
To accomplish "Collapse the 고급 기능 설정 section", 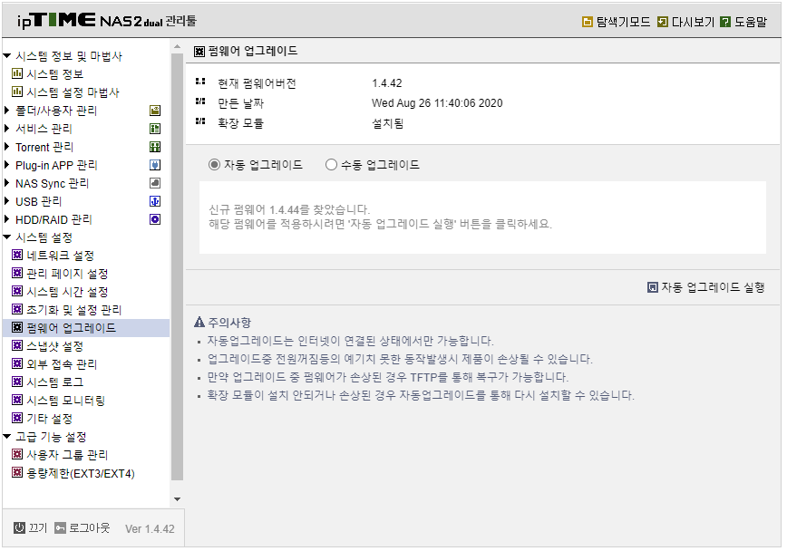I will (7, 436).
